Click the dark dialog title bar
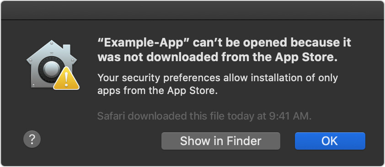This screenshot has width=385, height=167. pos(192,10)
